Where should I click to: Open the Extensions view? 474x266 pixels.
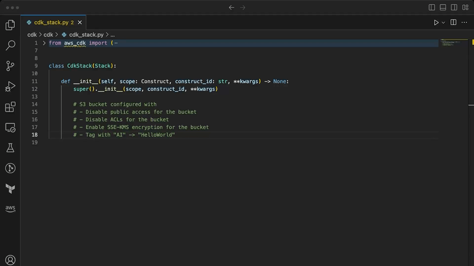click(x=10, y=107)
